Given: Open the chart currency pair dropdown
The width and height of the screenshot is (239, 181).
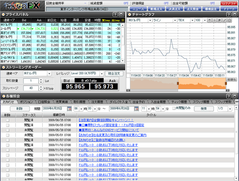Looking at the screenshot, I should pyautogui.click(x=150, y=20).
